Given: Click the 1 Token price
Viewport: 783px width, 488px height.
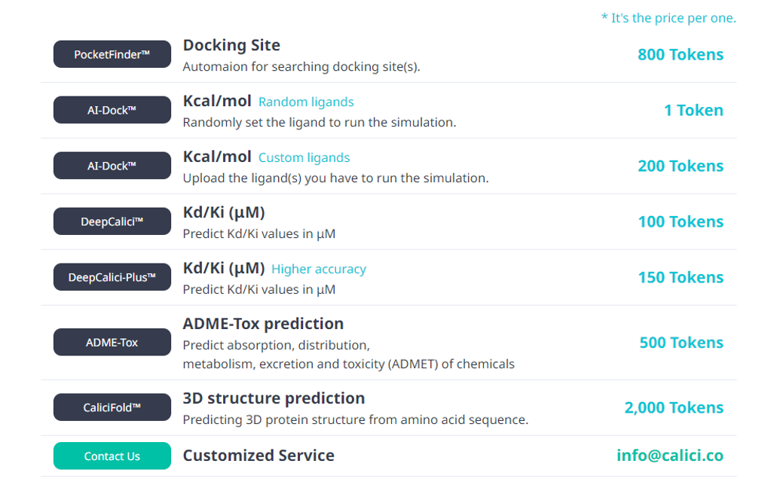Looking at the screenshot, I should (x=693, y=110).
